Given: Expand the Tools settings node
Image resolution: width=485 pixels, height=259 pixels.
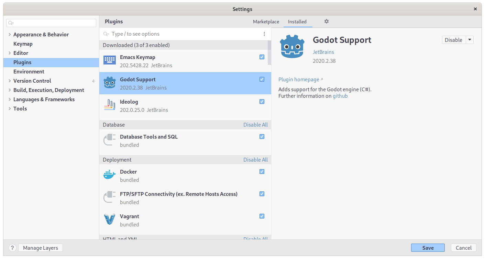Looking at the screenshot, I should click(10, 109).
